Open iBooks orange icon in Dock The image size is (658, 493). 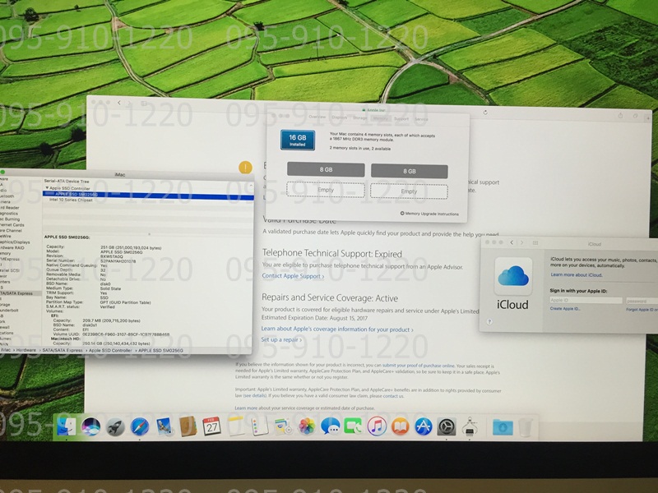tap(400, 426)
